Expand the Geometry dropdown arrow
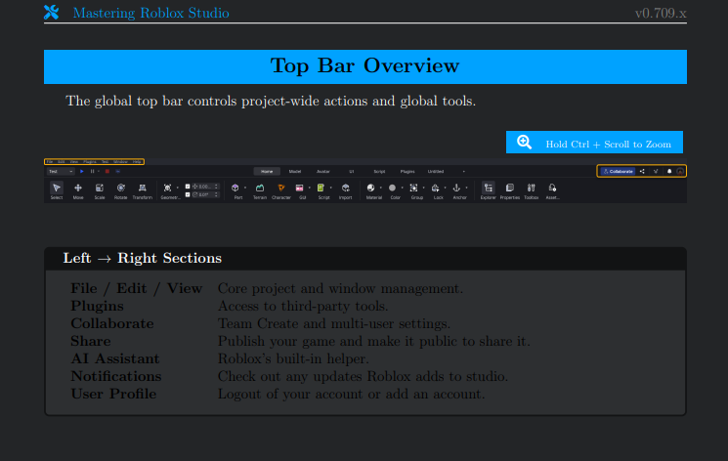This screenshot has width=728, height=461. click(x=178, y=188)
